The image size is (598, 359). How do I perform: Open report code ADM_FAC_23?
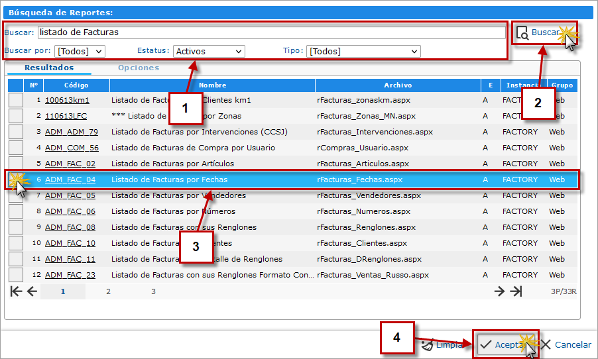coord(70,275)
